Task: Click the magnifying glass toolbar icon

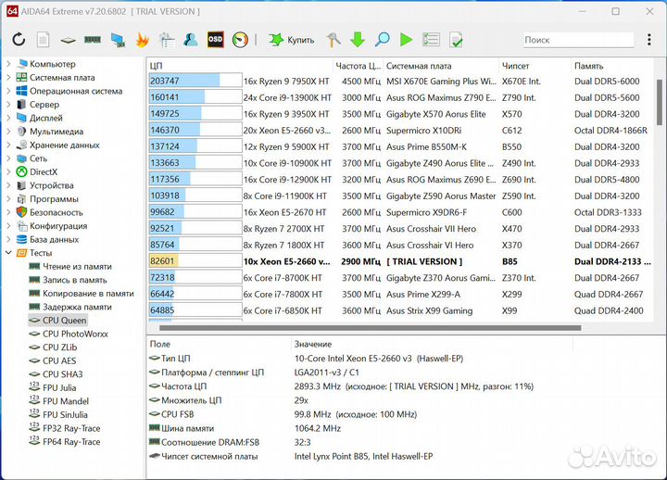Action: [x=382, y=40]
